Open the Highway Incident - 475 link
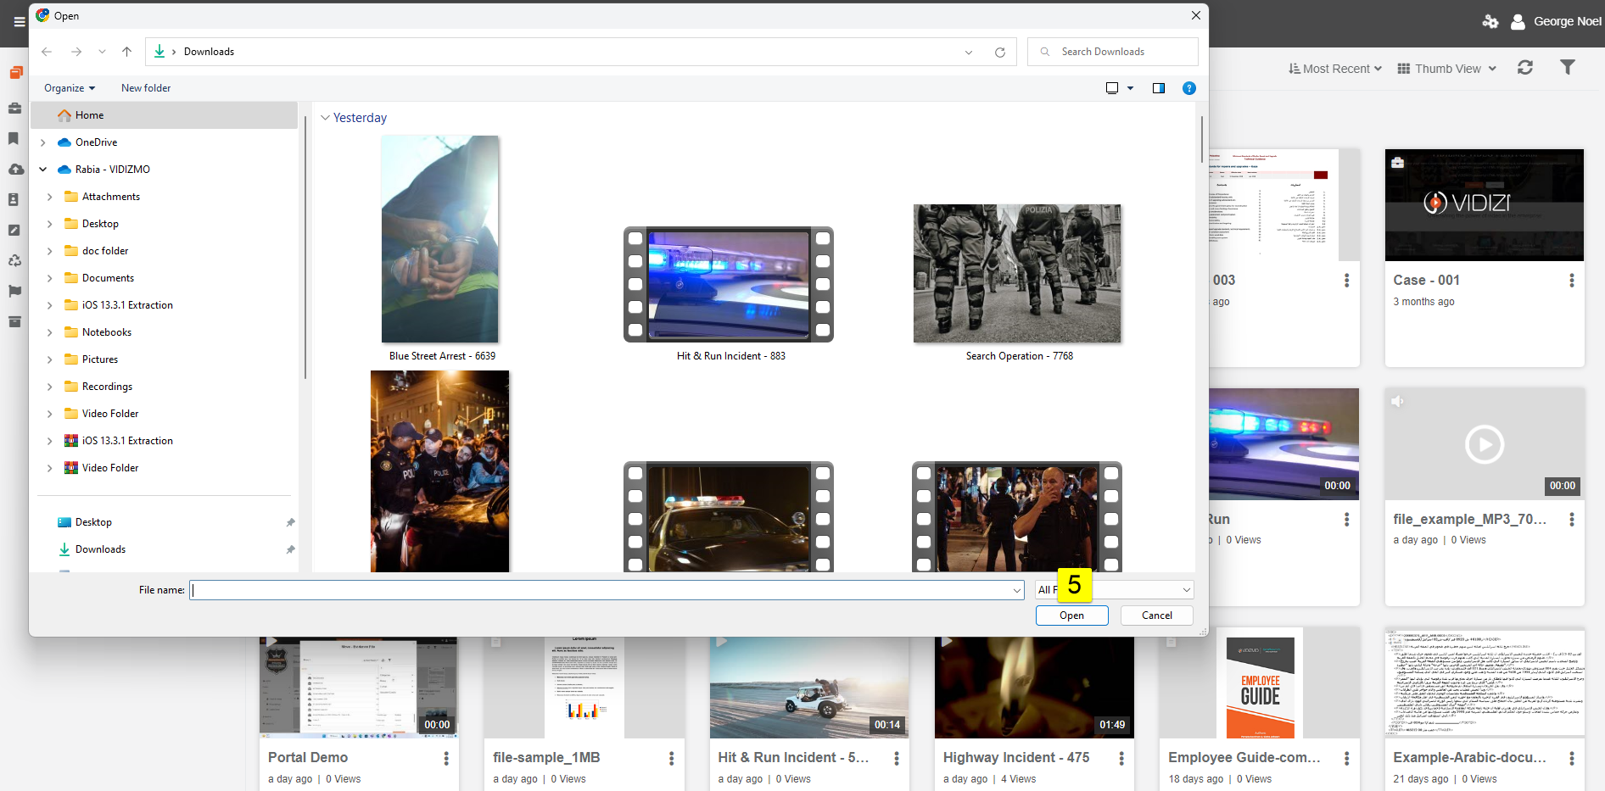1605x791 pixels. (1016, 757)
